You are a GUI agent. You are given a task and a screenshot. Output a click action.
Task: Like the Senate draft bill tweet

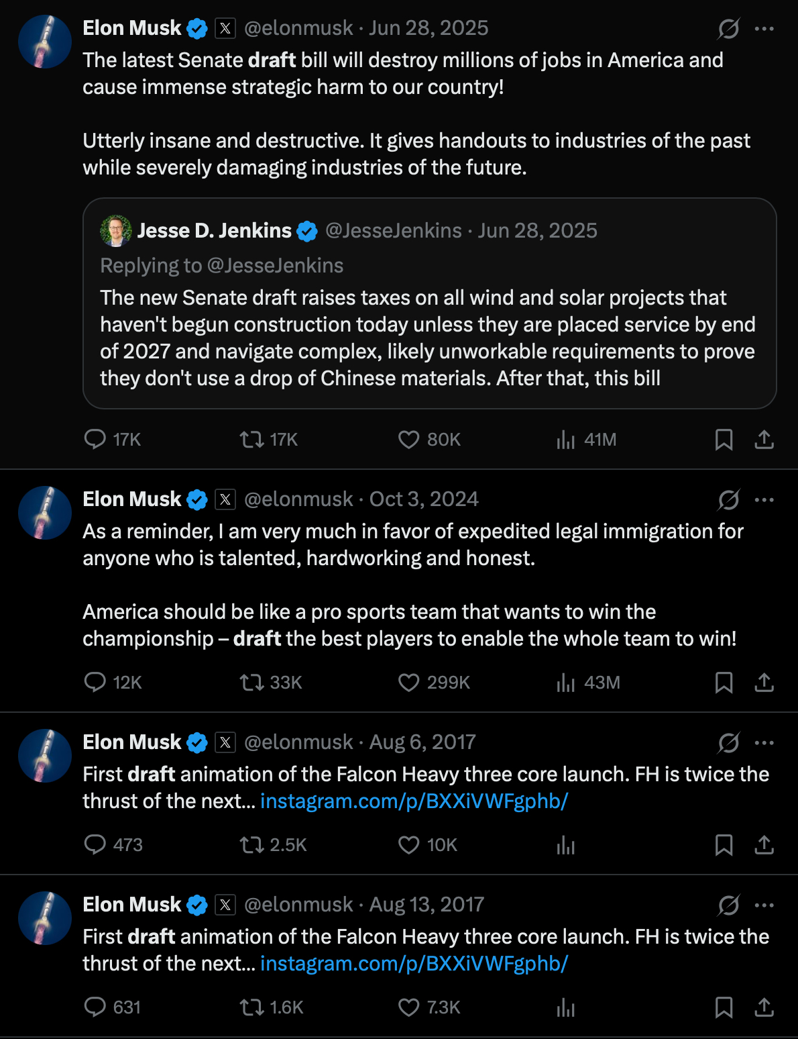click(x=408, y=440)
